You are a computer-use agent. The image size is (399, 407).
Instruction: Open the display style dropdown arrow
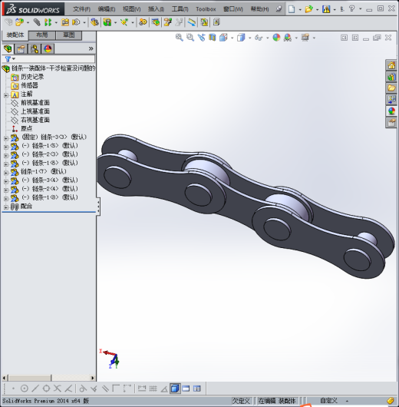pos(250,38)
